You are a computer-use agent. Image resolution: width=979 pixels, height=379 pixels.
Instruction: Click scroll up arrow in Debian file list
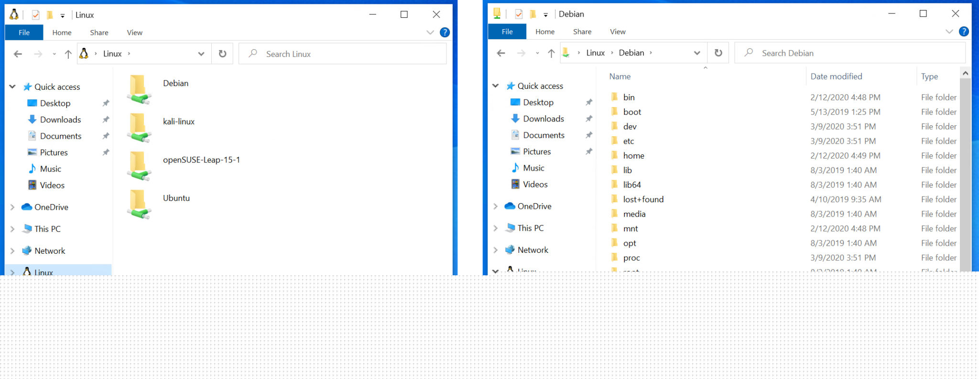click(965, 73)
